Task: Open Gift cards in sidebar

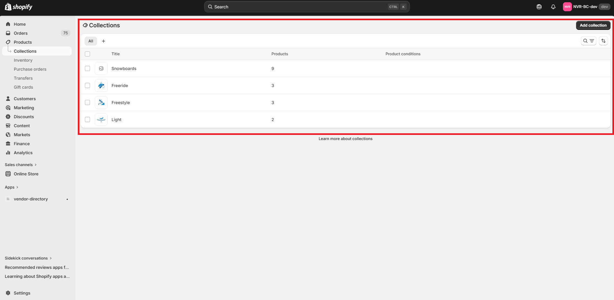Action: click(x=23, y=87)
